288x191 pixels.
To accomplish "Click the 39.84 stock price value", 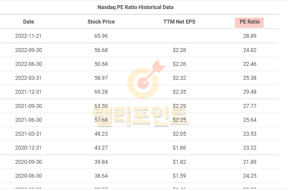I will 101,162.
